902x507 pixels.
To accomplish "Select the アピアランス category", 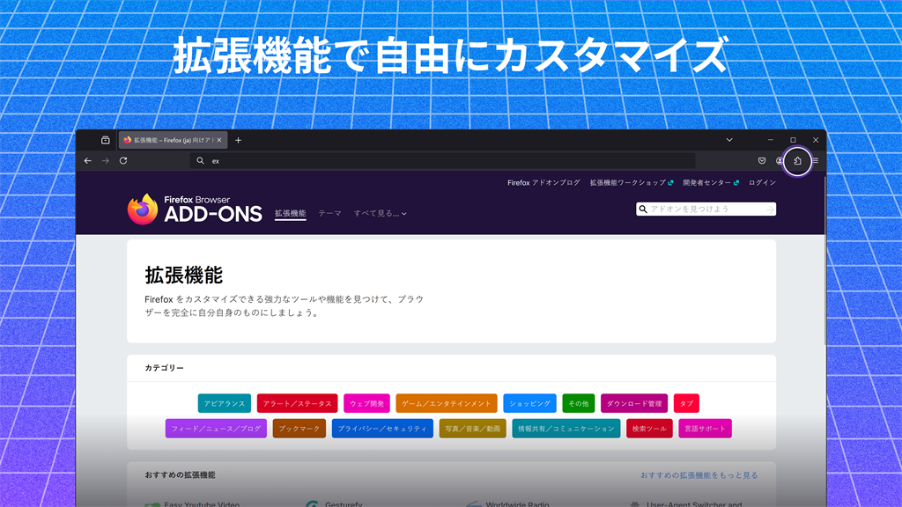I will point(225,403).
